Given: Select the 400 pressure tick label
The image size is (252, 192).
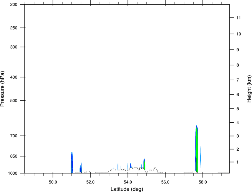Looking at the screenshot, I should click(x=14, y=77).
